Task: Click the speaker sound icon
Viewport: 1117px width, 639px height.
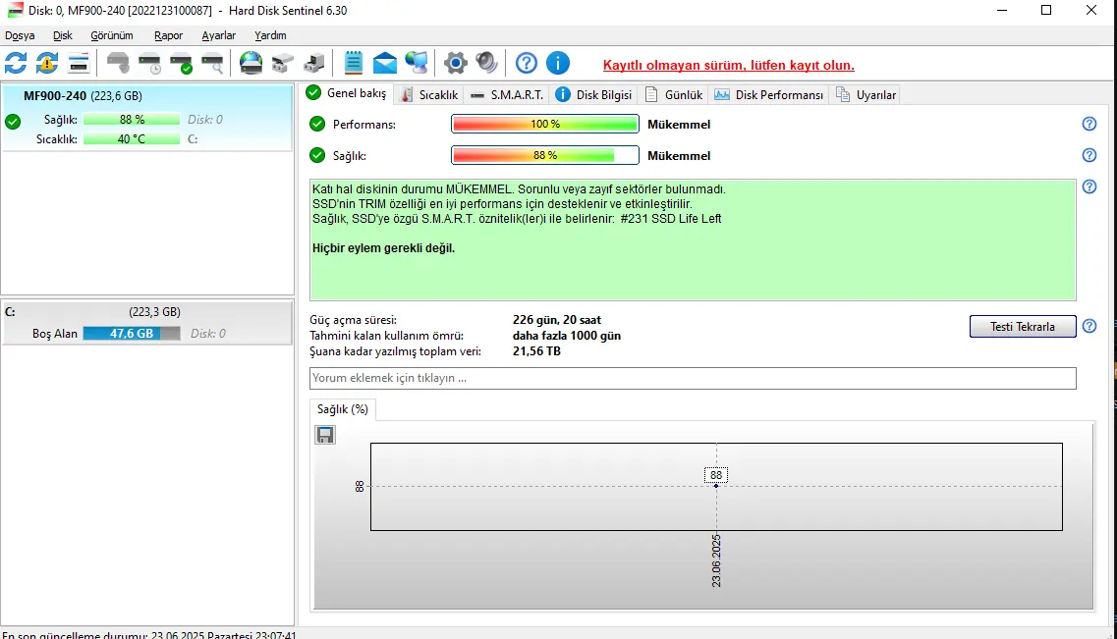Action: pyautogui.click(x=486, y=64)
